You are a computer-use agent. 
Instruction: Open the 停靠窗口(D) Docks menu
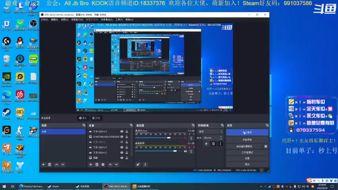(77, 19)
